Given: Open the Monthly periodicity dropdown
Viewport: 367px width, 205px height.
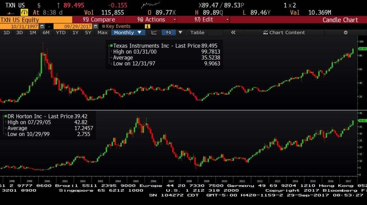Looking at the screenshot, I should 128,33.
